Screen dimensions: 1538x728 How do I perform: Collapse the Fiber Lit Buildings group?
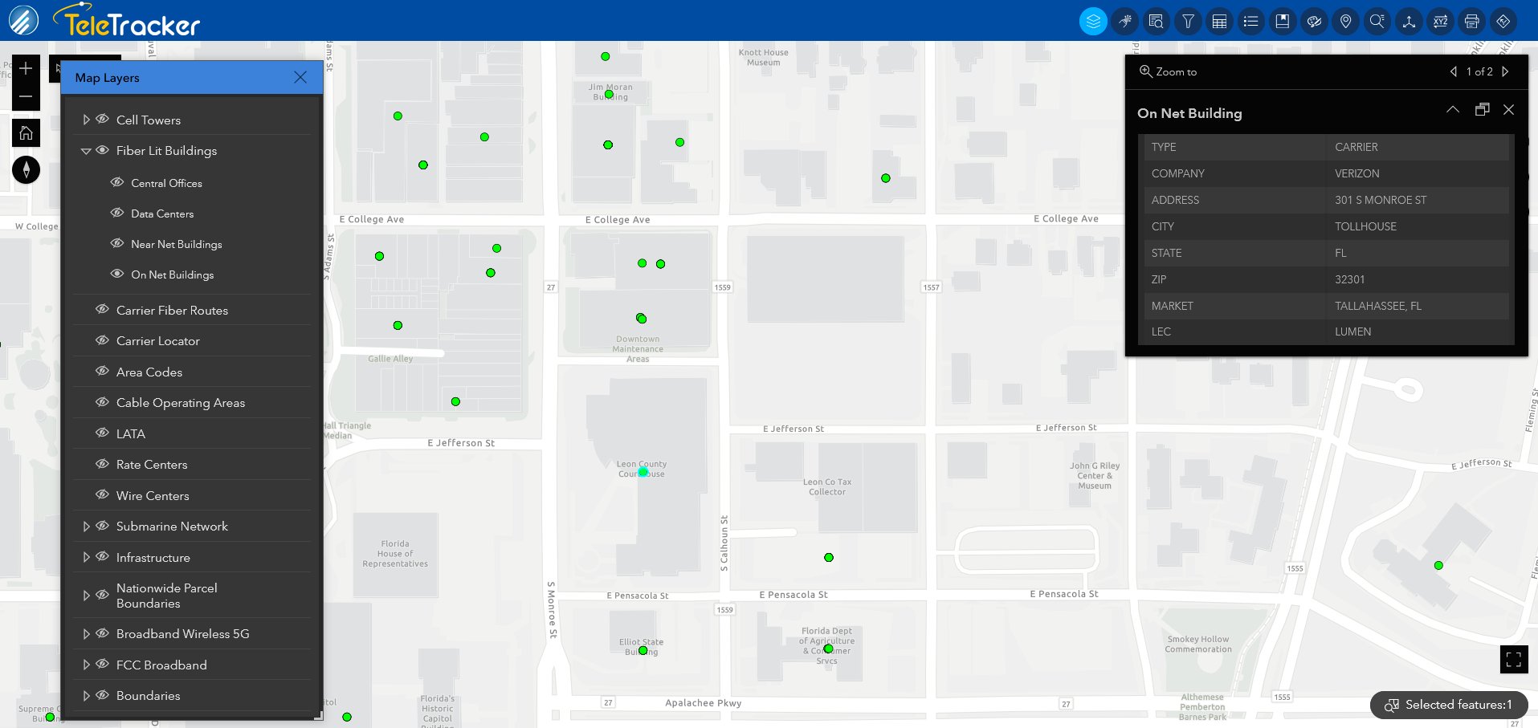click(x=86, y=150)
